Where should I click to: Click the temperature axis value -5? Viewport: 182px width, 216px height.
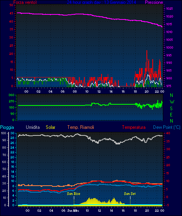[x=167, y=205]
